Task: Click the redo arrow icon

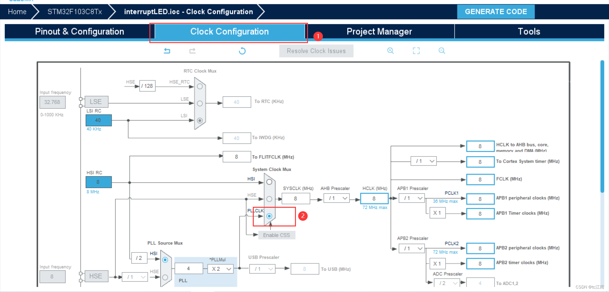Action: (x=193, y=51)
